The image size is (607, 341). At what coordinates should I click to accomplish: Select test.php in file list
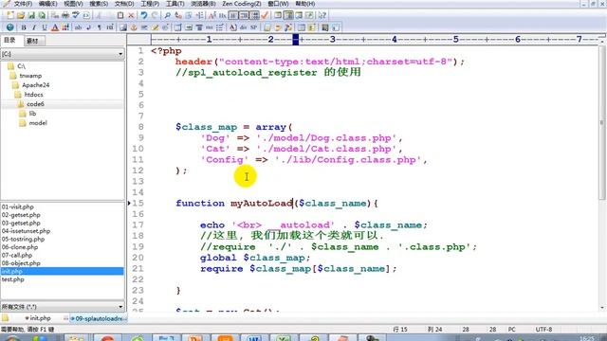pos(12,279)
